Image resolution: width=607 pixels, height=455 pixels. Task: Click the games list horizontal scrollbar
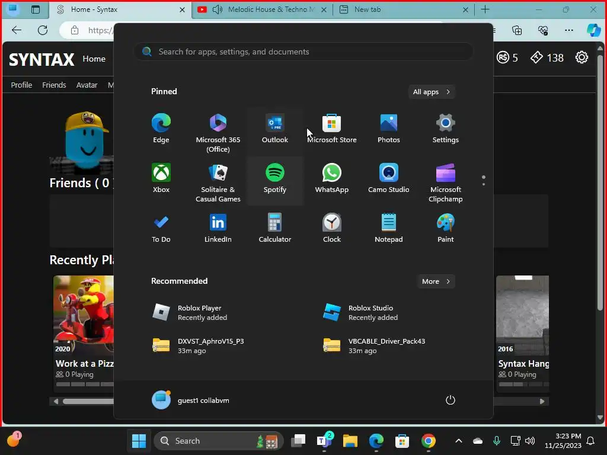click(88, 401)
